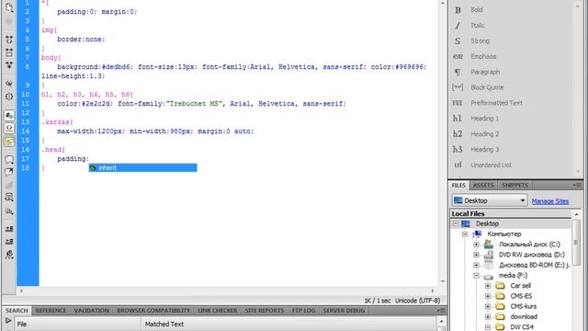Click the Collapse Selection icon
Viewport: 588px width, 331px height.
point(9,52)
